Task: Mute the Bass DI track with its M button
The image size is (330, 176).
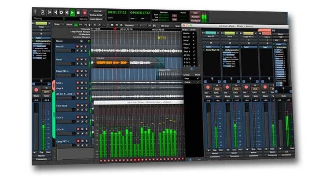Action: [x=82, y=47]
